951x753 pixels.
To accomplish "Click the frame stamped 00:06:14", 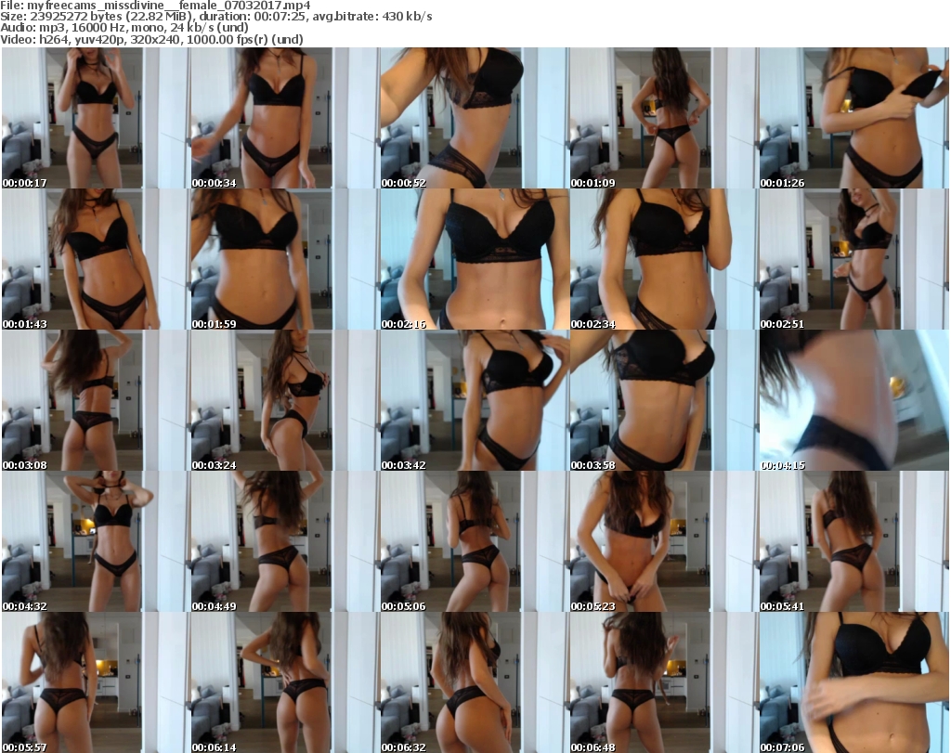I will (285, 682).
